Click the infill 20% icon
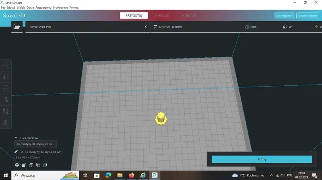This screenshot has height=180, width=322. [247, 27]
